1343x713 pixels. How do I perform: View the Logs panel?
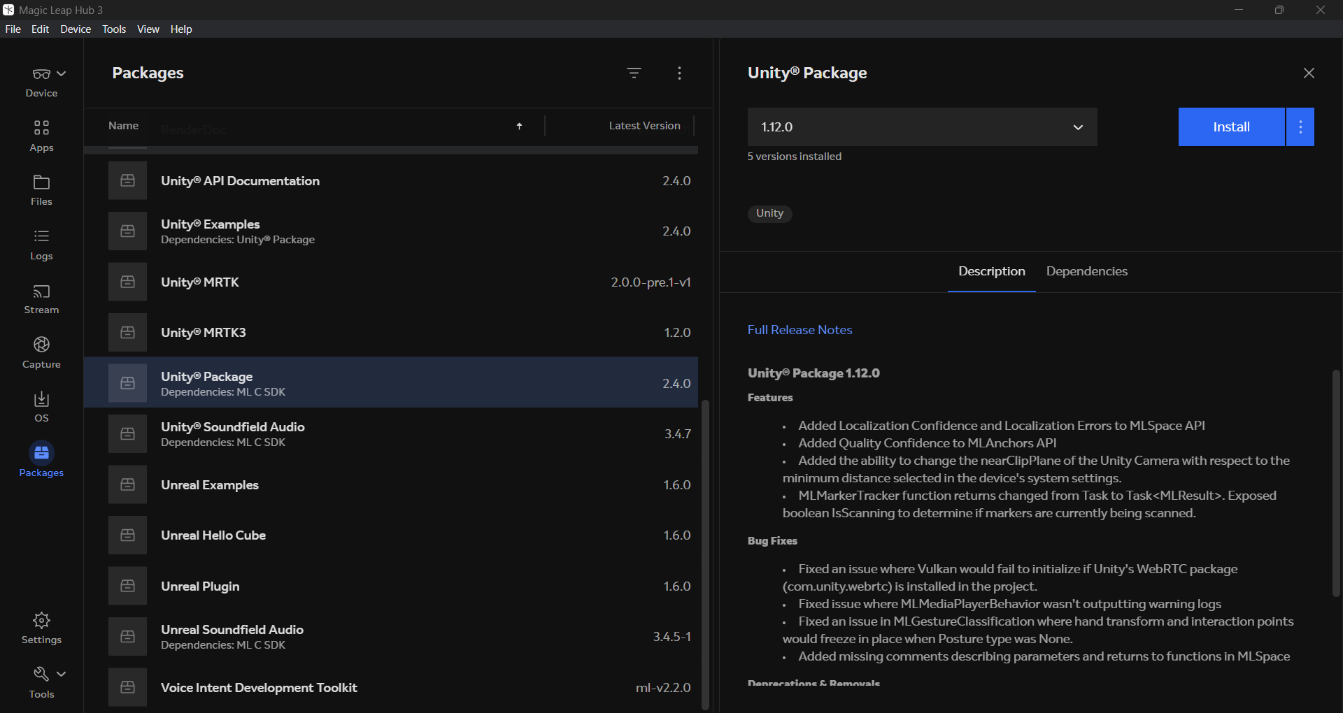tap(41, 245)
